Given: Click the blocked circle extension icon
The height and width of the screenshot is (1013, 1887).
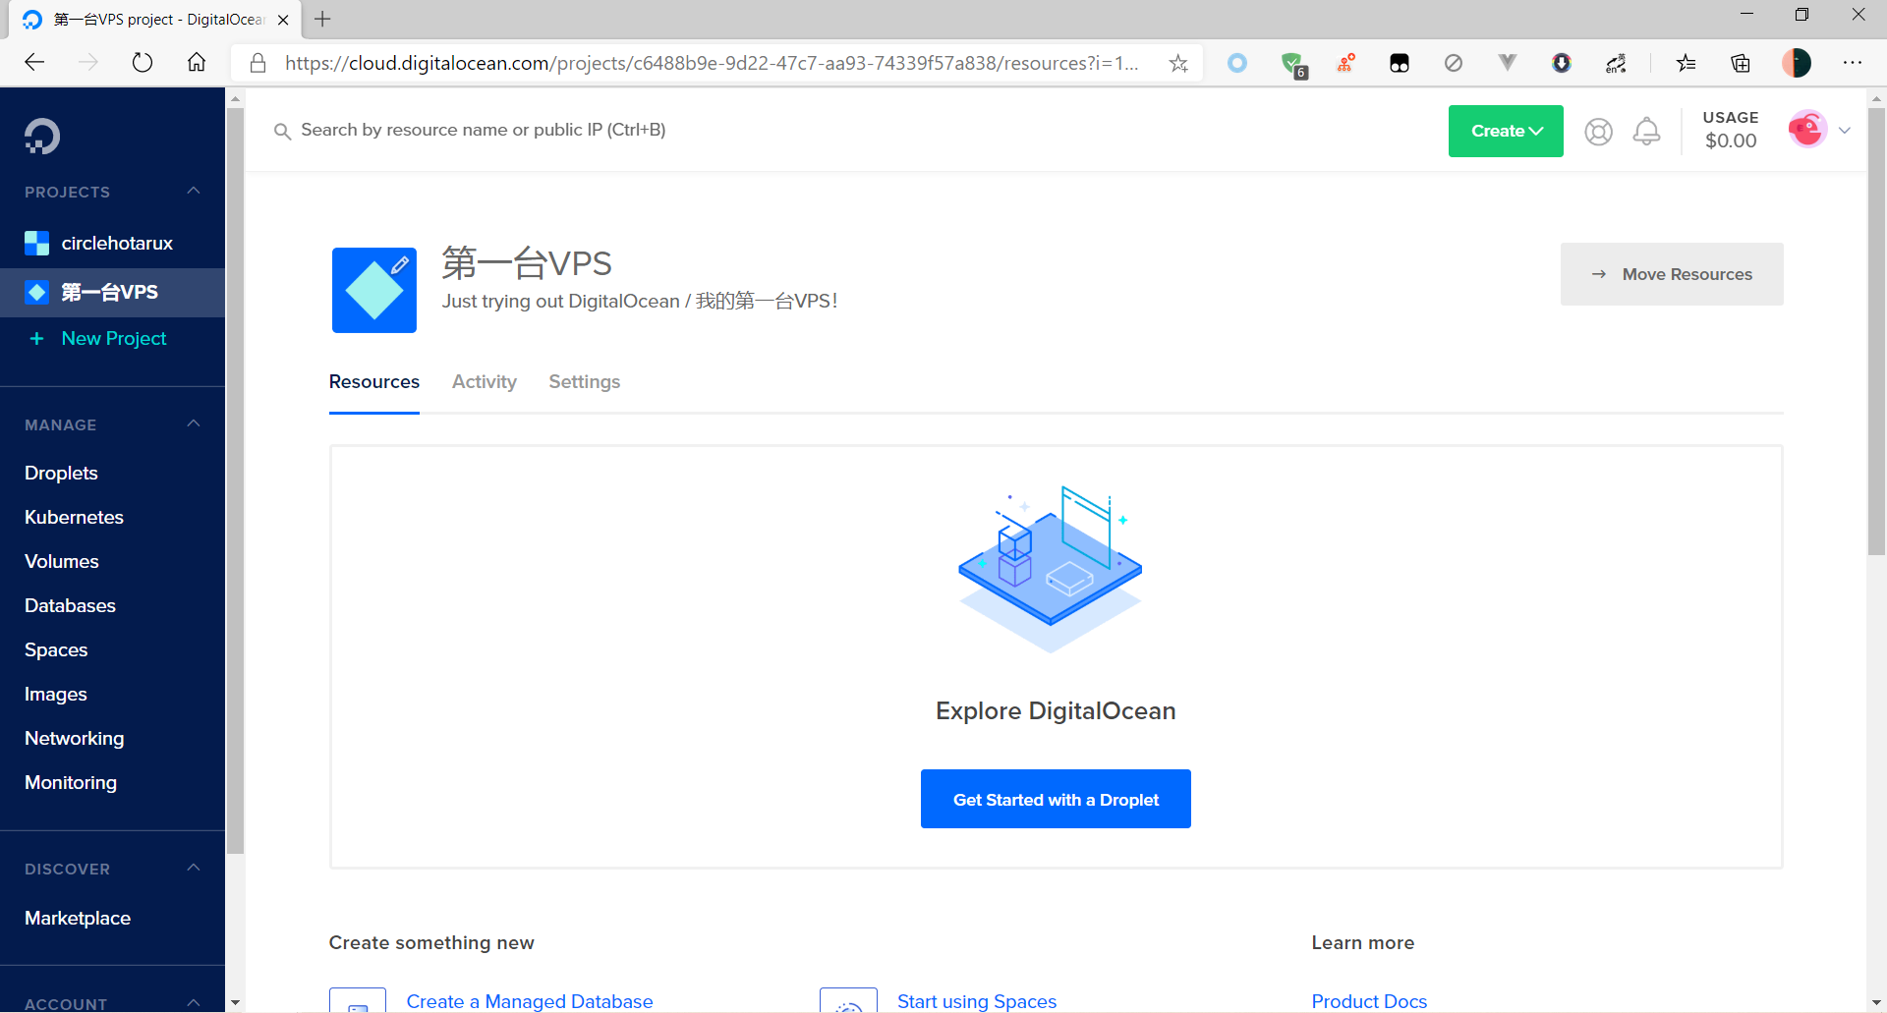Looking at the screenshot, I should click(x=1454, y=63).
